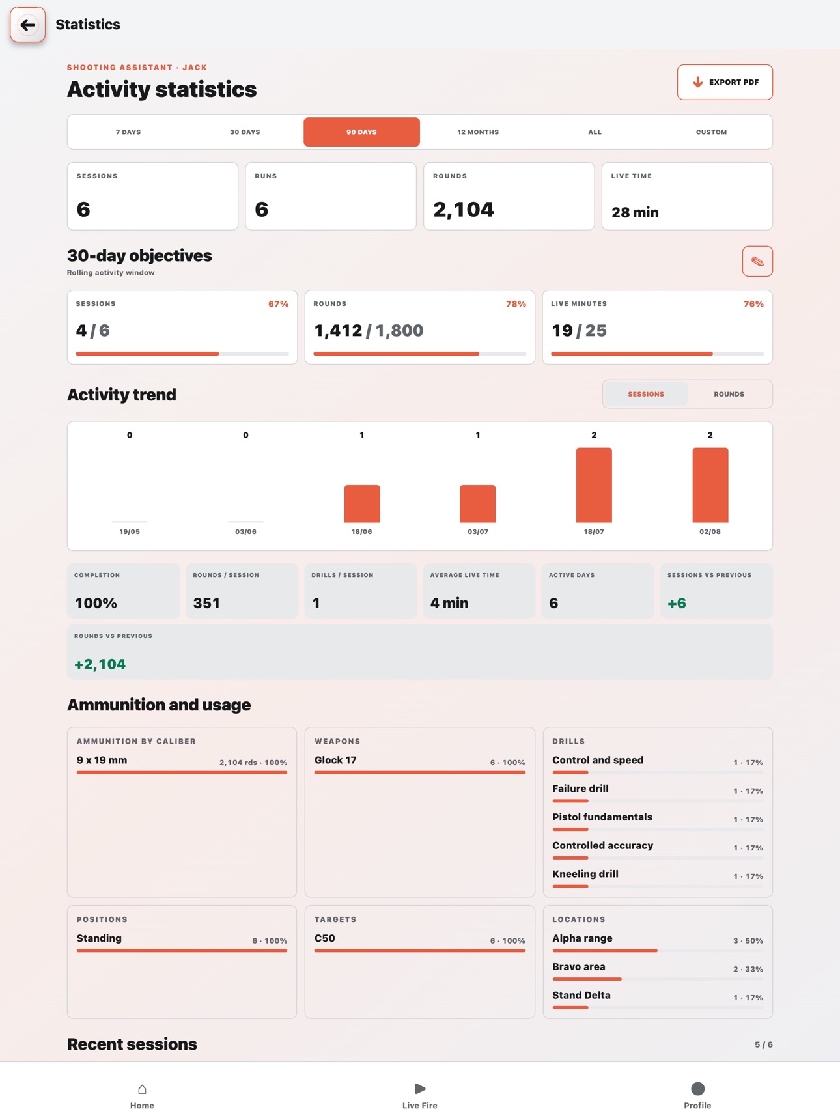This screenshot has width=840, height=1120.
Task: Select the 9 x 19 mm caliber row
Action: pos(182,763)
